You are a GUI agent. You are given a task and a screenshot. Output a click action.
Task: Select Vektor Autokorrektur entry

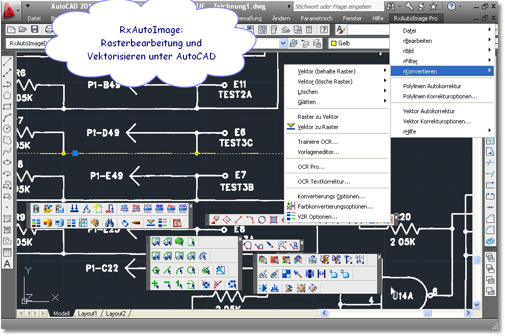pyautogui.click(x=442, y=111)
